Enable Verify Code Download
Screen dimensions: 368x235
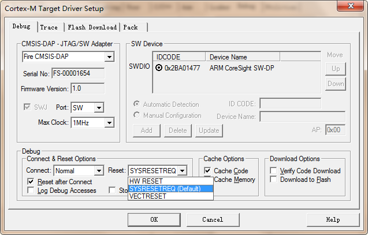274,171
